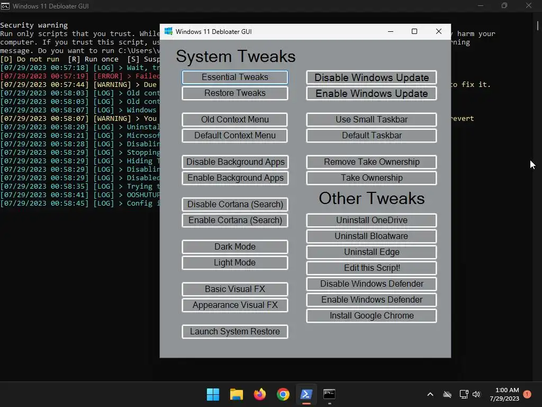Switch to Light Mode
The height and width of the screenshot is (407, 542).
pyautogui.click(x=235, y=263)
